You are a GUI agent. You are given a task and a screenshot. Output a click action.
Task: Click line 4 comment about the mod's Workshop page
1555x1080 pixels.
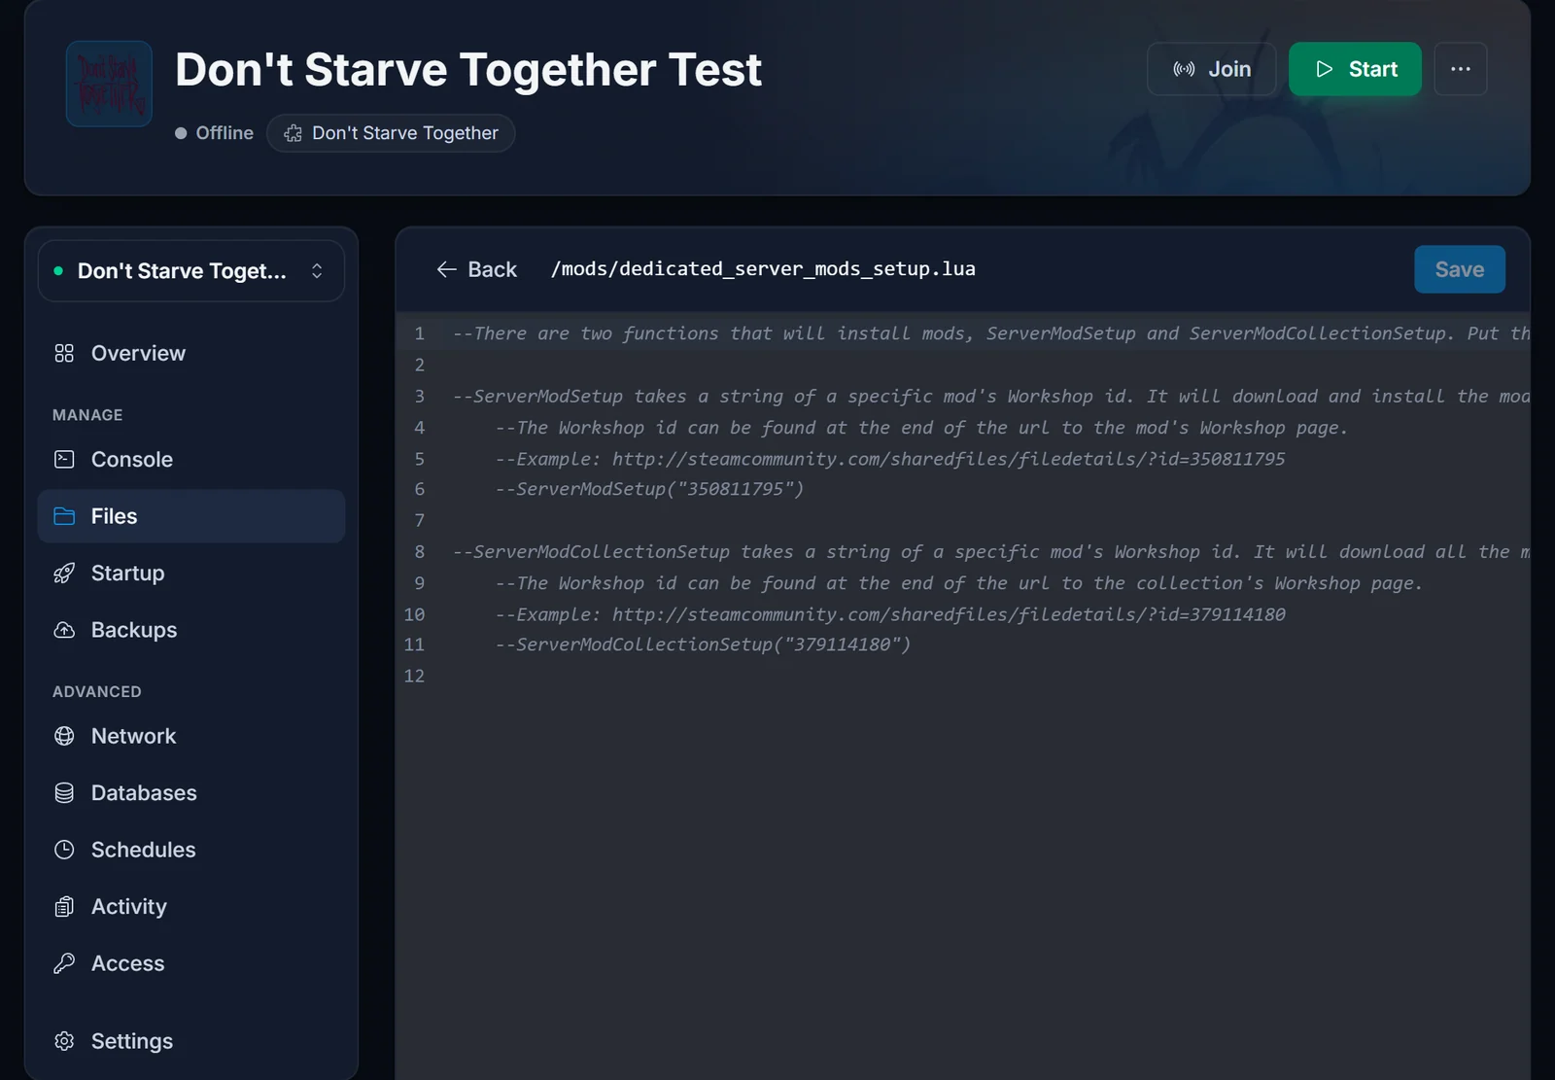[x=921, y=428]
